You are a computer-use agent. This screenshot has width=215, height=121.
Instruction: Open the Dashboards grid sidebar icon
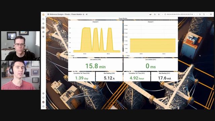(x=43, y=28)
